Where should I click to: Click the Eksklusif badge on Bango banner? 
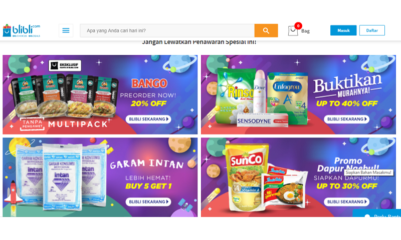65,65
